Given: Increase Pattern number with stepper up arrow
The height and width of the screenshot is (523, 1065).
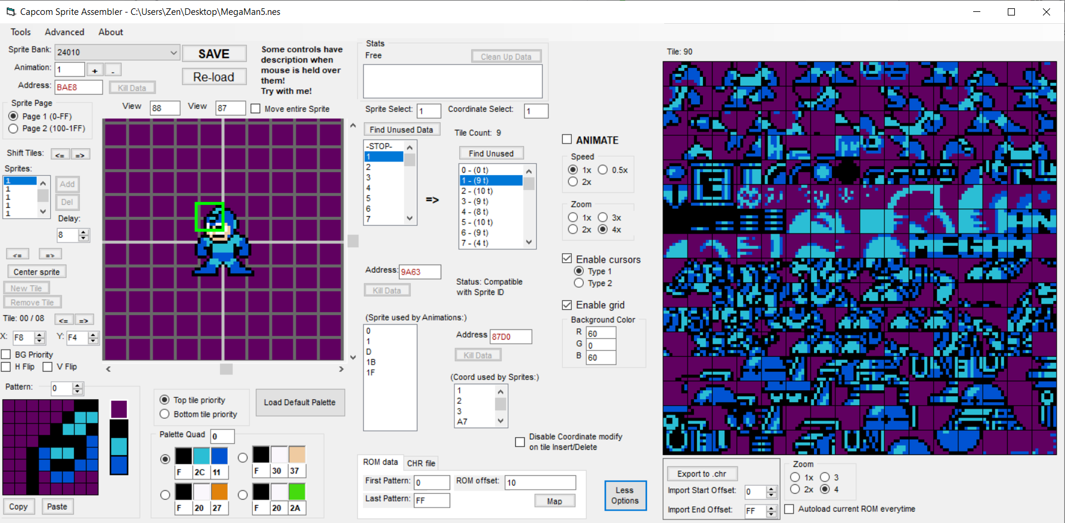Looking at the screenshot, I should coord(78,385).
